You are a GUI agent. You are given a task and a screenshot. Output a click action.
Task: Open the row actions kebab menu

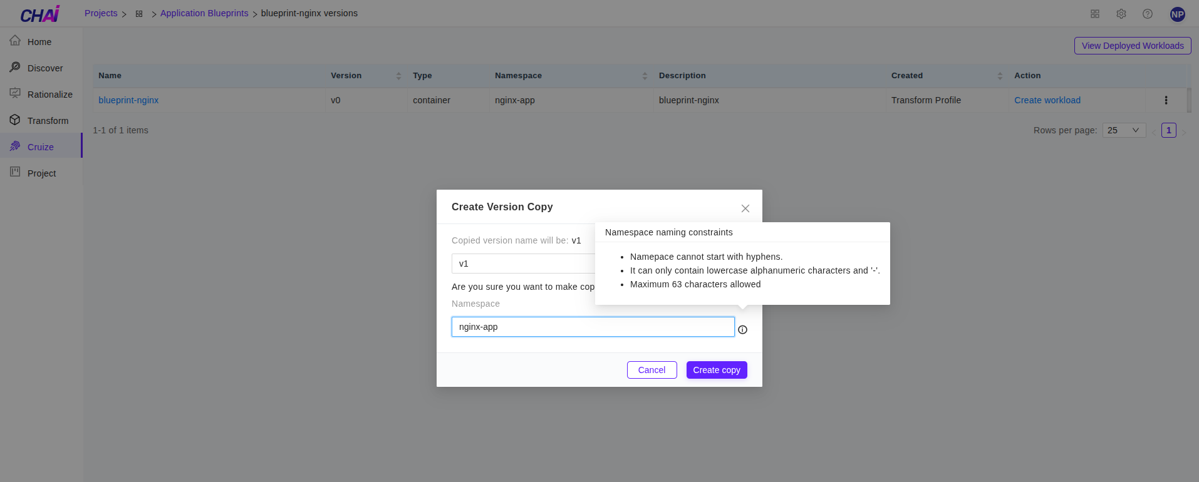click(1165, 100)
